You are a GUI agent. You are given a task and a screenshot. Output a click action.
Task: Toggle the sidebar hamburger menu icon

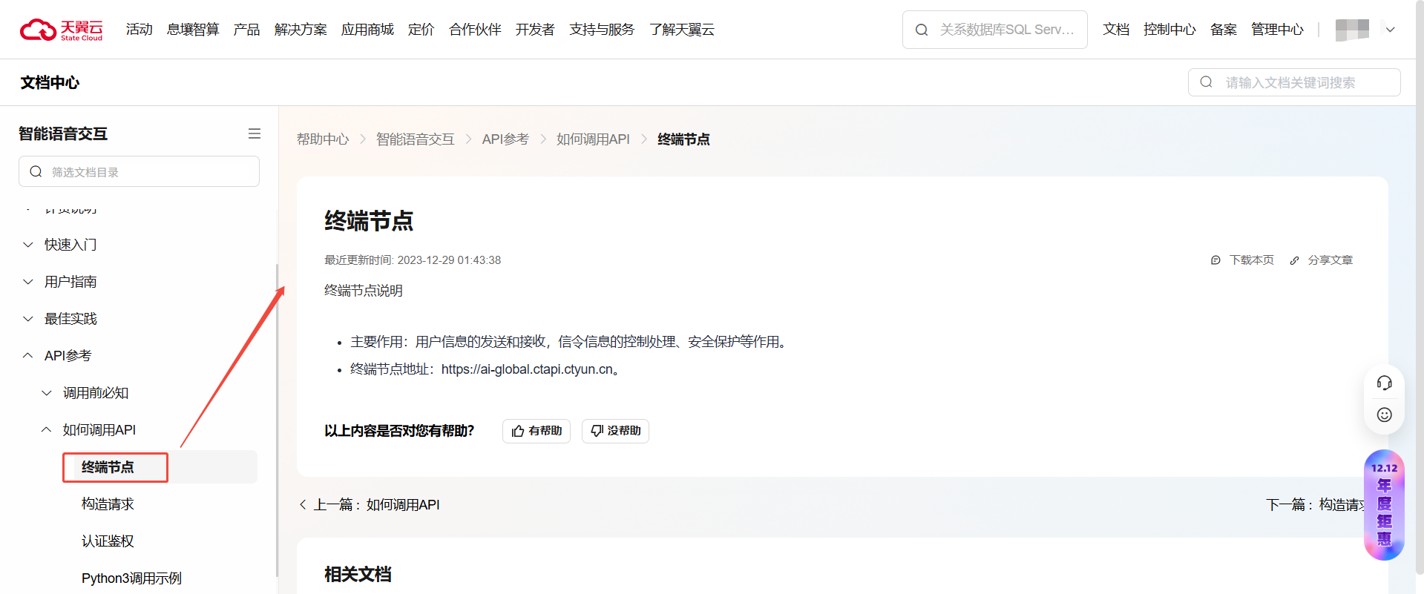pos(255,133)
